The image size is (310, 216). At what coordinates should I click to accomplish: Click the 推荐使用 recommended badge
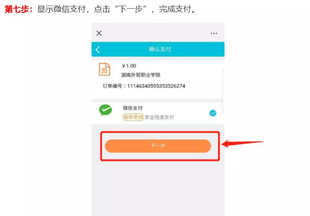(x=133, y=117)
